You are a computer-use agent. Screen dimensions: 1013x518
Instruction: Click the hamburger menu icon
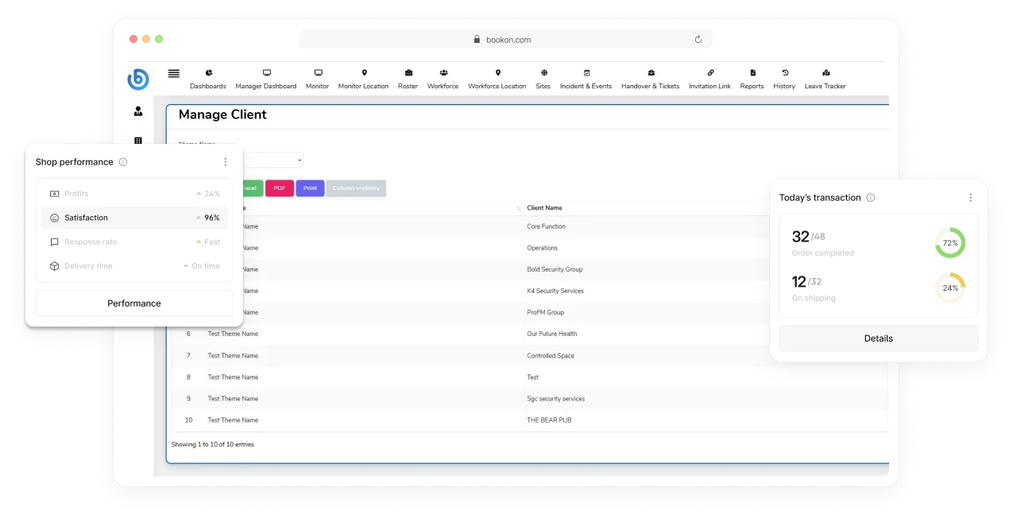(x=173, y=74)
